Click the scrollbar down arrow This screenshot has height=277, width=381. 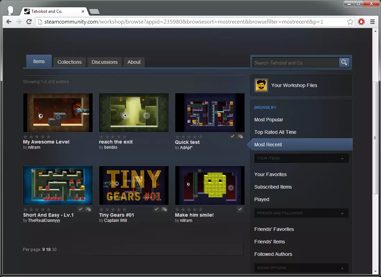pyautogui.click(x=375, y=272)
